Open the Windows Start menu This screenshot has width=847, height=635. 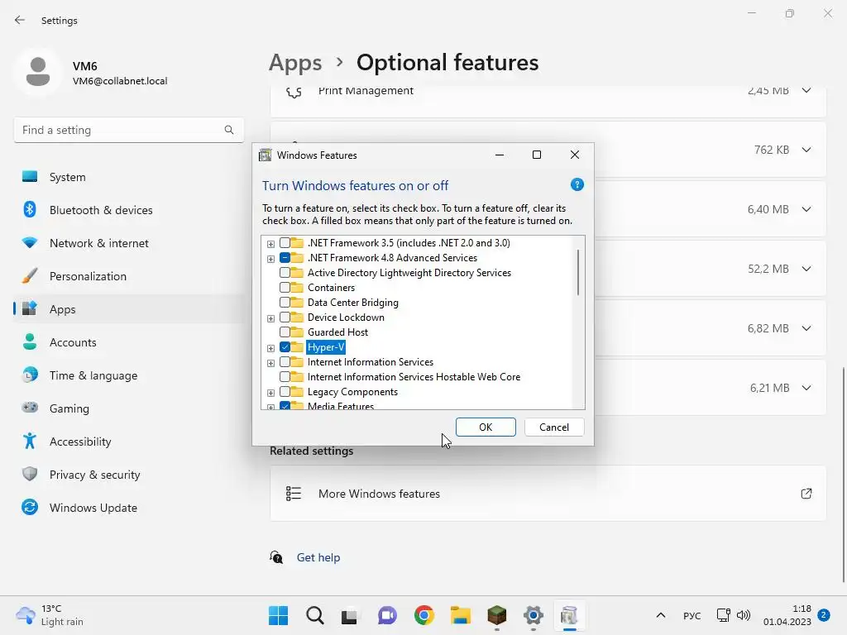pyautogui.click(x=278, y=615)
